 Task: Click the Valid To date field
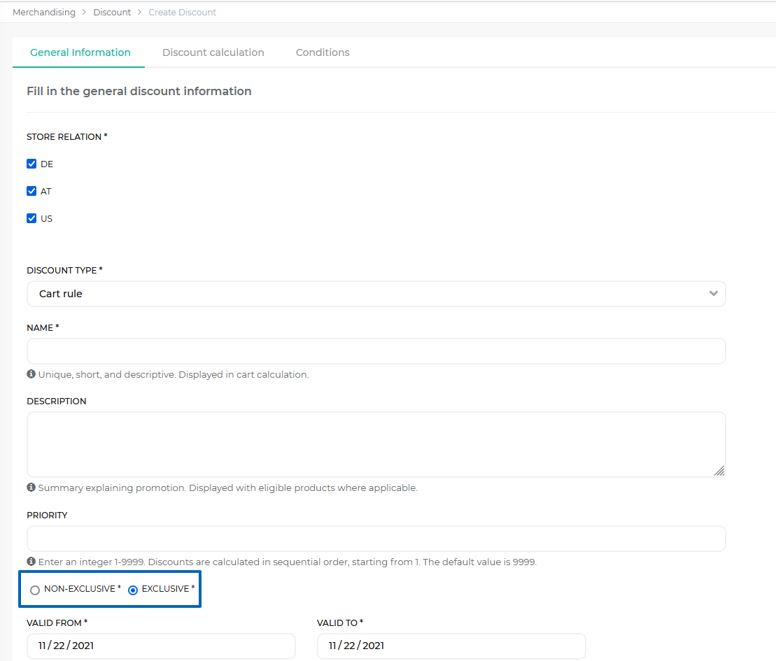(x=451, y=646)
